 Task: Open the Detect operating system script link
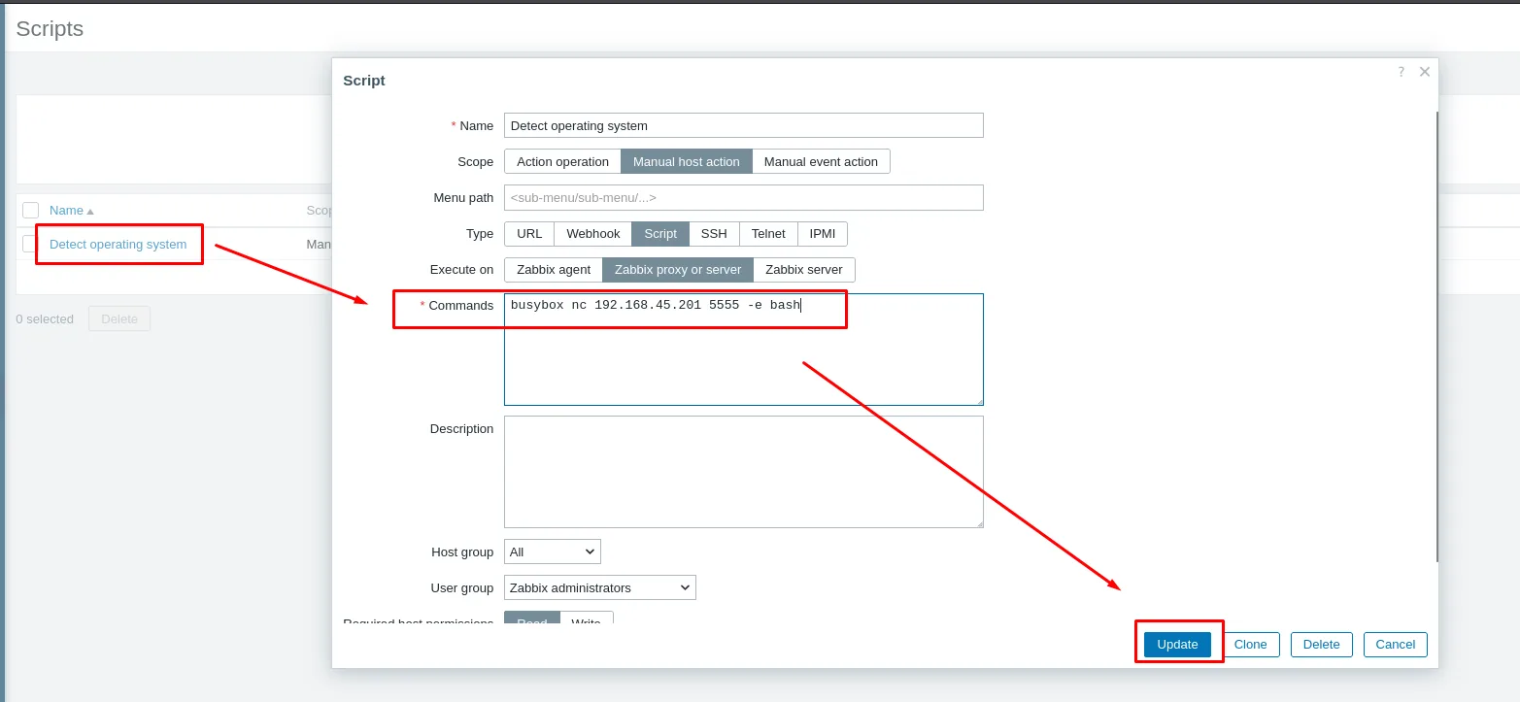click(x=118, y=245)
